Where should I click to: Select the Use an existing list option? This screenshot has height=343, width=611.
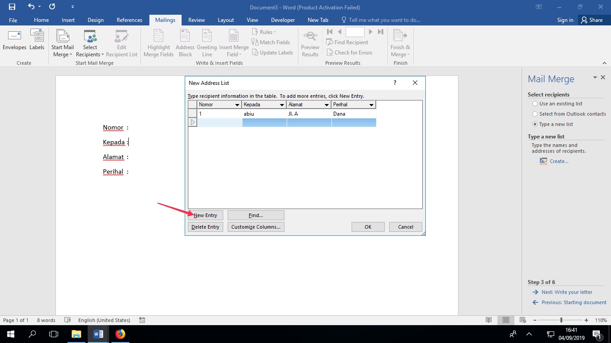535,104
